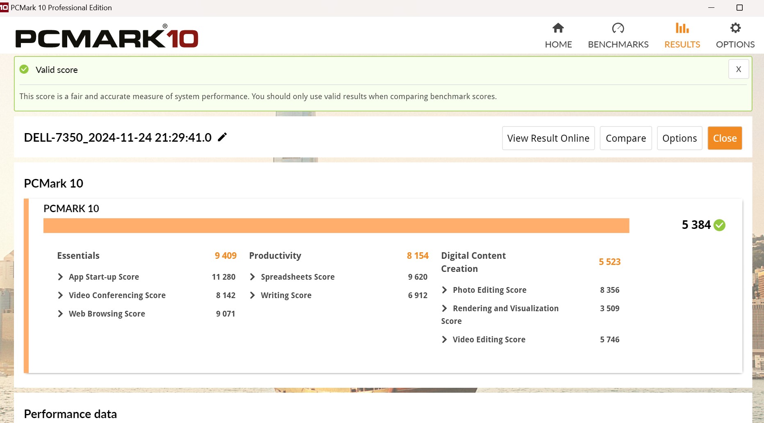Expand Spreadsheets Score breakdown
Screen dimensions: 764x423
[252, 277]
